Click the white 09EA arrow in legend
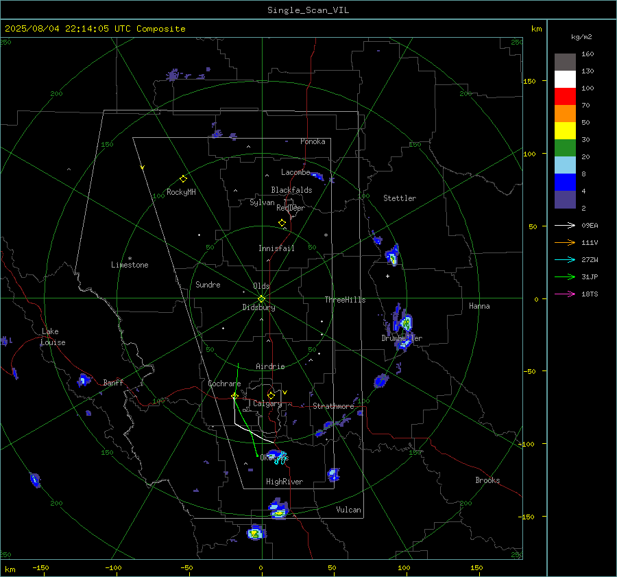 point(565,225)
